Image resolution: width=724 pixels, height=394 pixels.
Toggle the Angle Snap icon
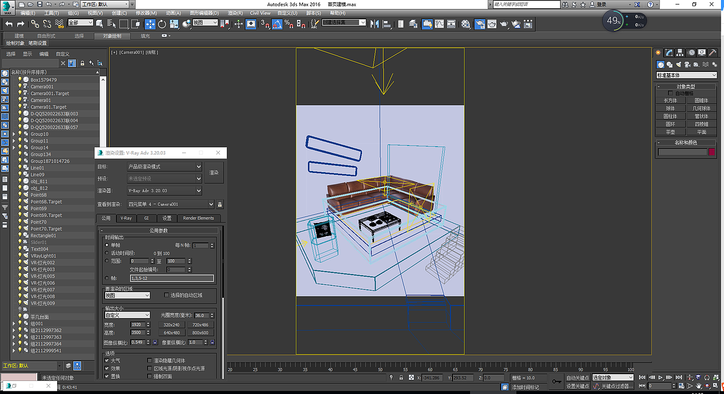tap(277, 24)
